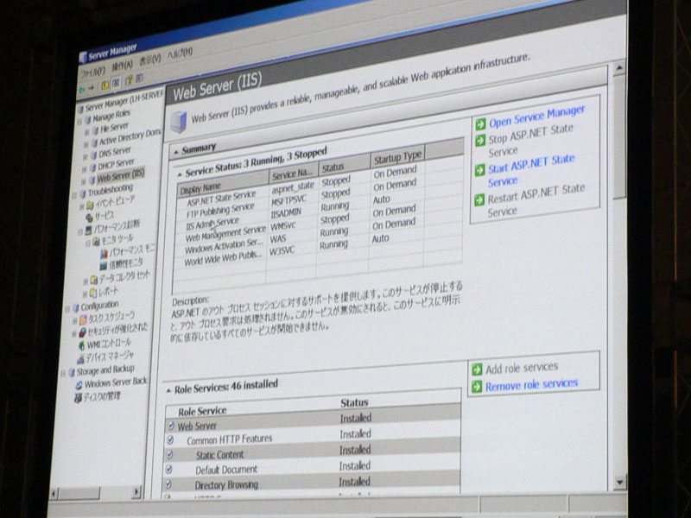The width and height of the screenshot is (691, 518).
Task: Click the check mark beside Directory Browsing
Action: tap(168, 484)
